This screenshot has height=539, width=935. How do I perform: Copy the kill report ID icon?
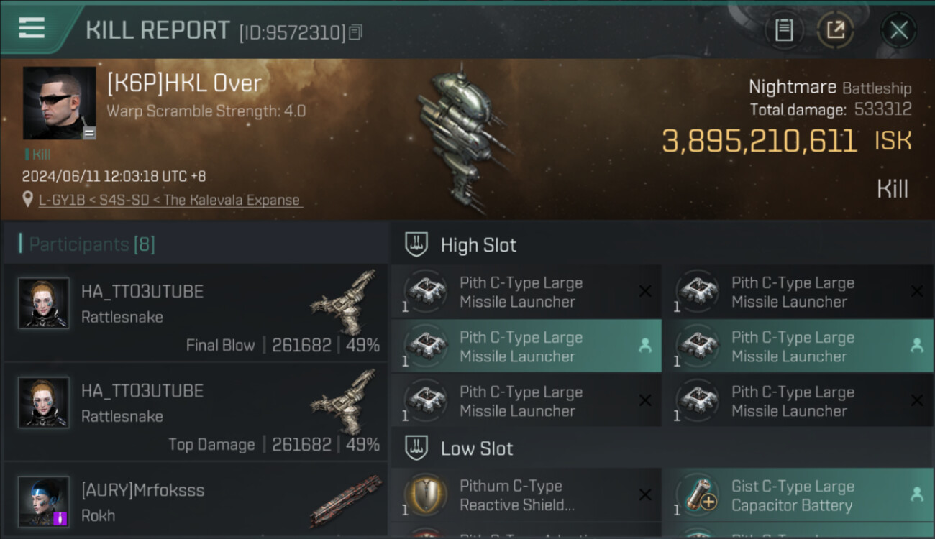356,32
